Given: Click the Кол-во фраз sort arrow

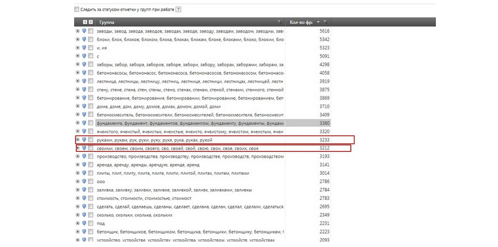Looking at the screenshot, I should click(x=318, y=22).
